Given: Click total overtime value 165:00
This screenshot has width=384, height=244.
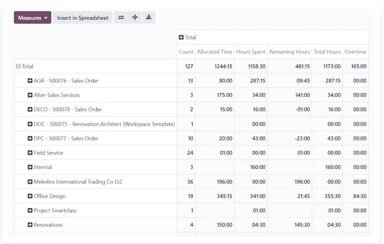Looking at the screenshot, I should (x=355, y=66).
